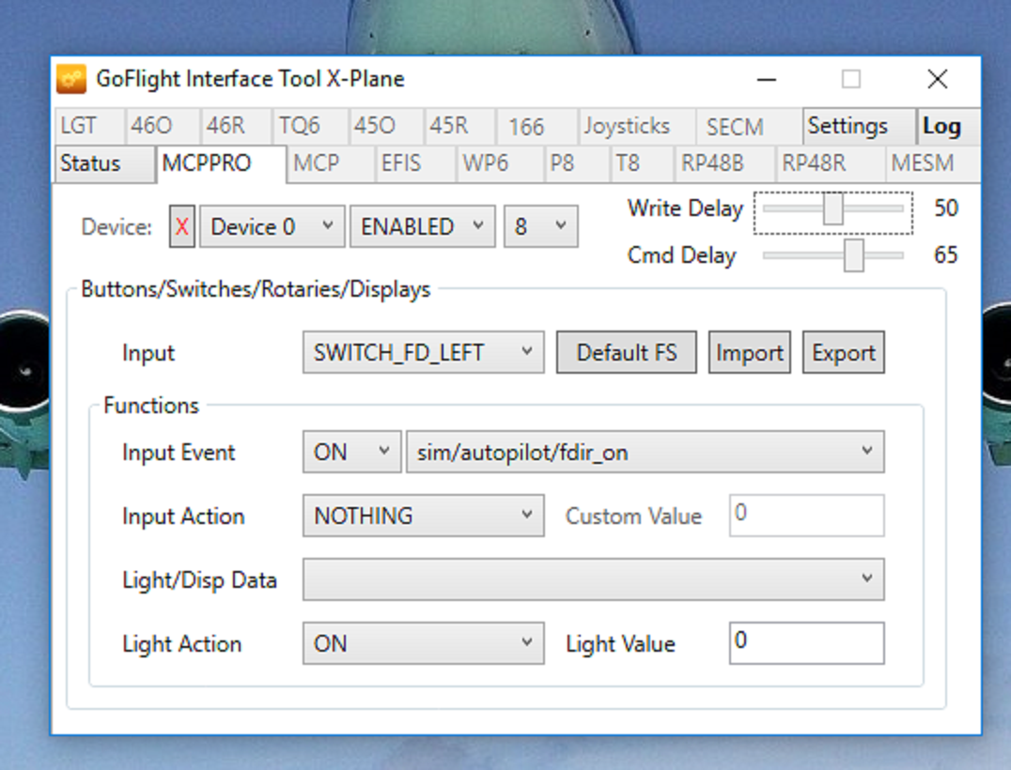
Task: Click the Write Delay slider handle
Action: [x=832, y=208]
